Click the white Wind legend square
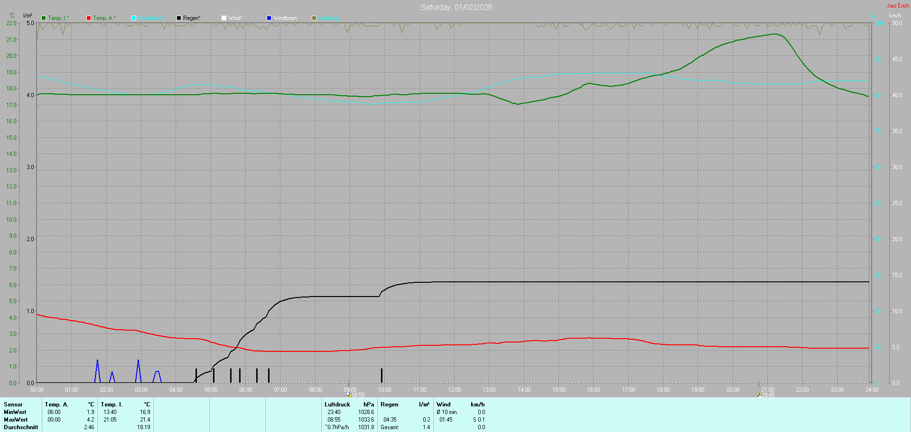This screenshot has height=432, width=911. (224, 18)
